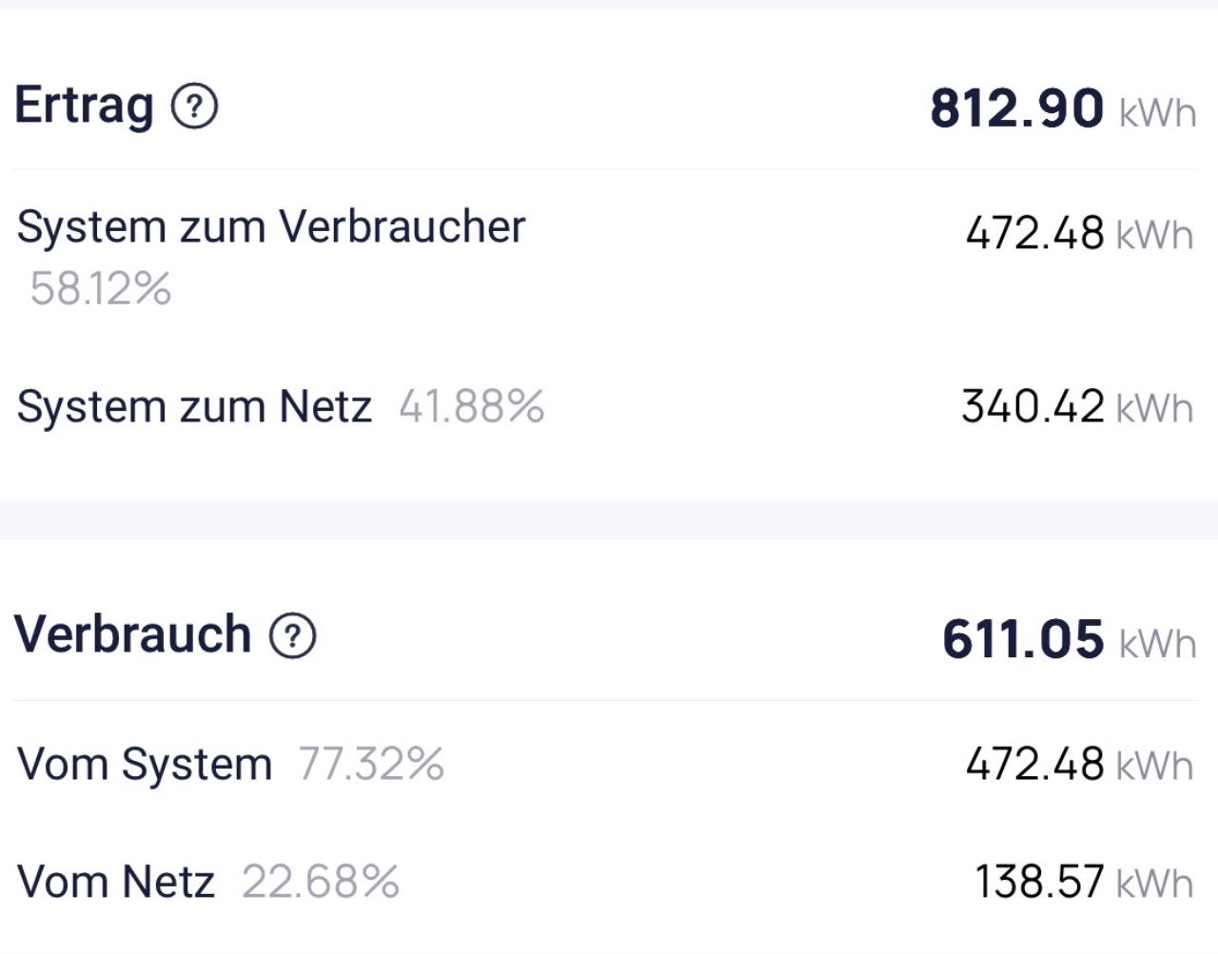
Task: Tap the System zum Netz label
Action: pyautogui.click(x=194, y=407)
